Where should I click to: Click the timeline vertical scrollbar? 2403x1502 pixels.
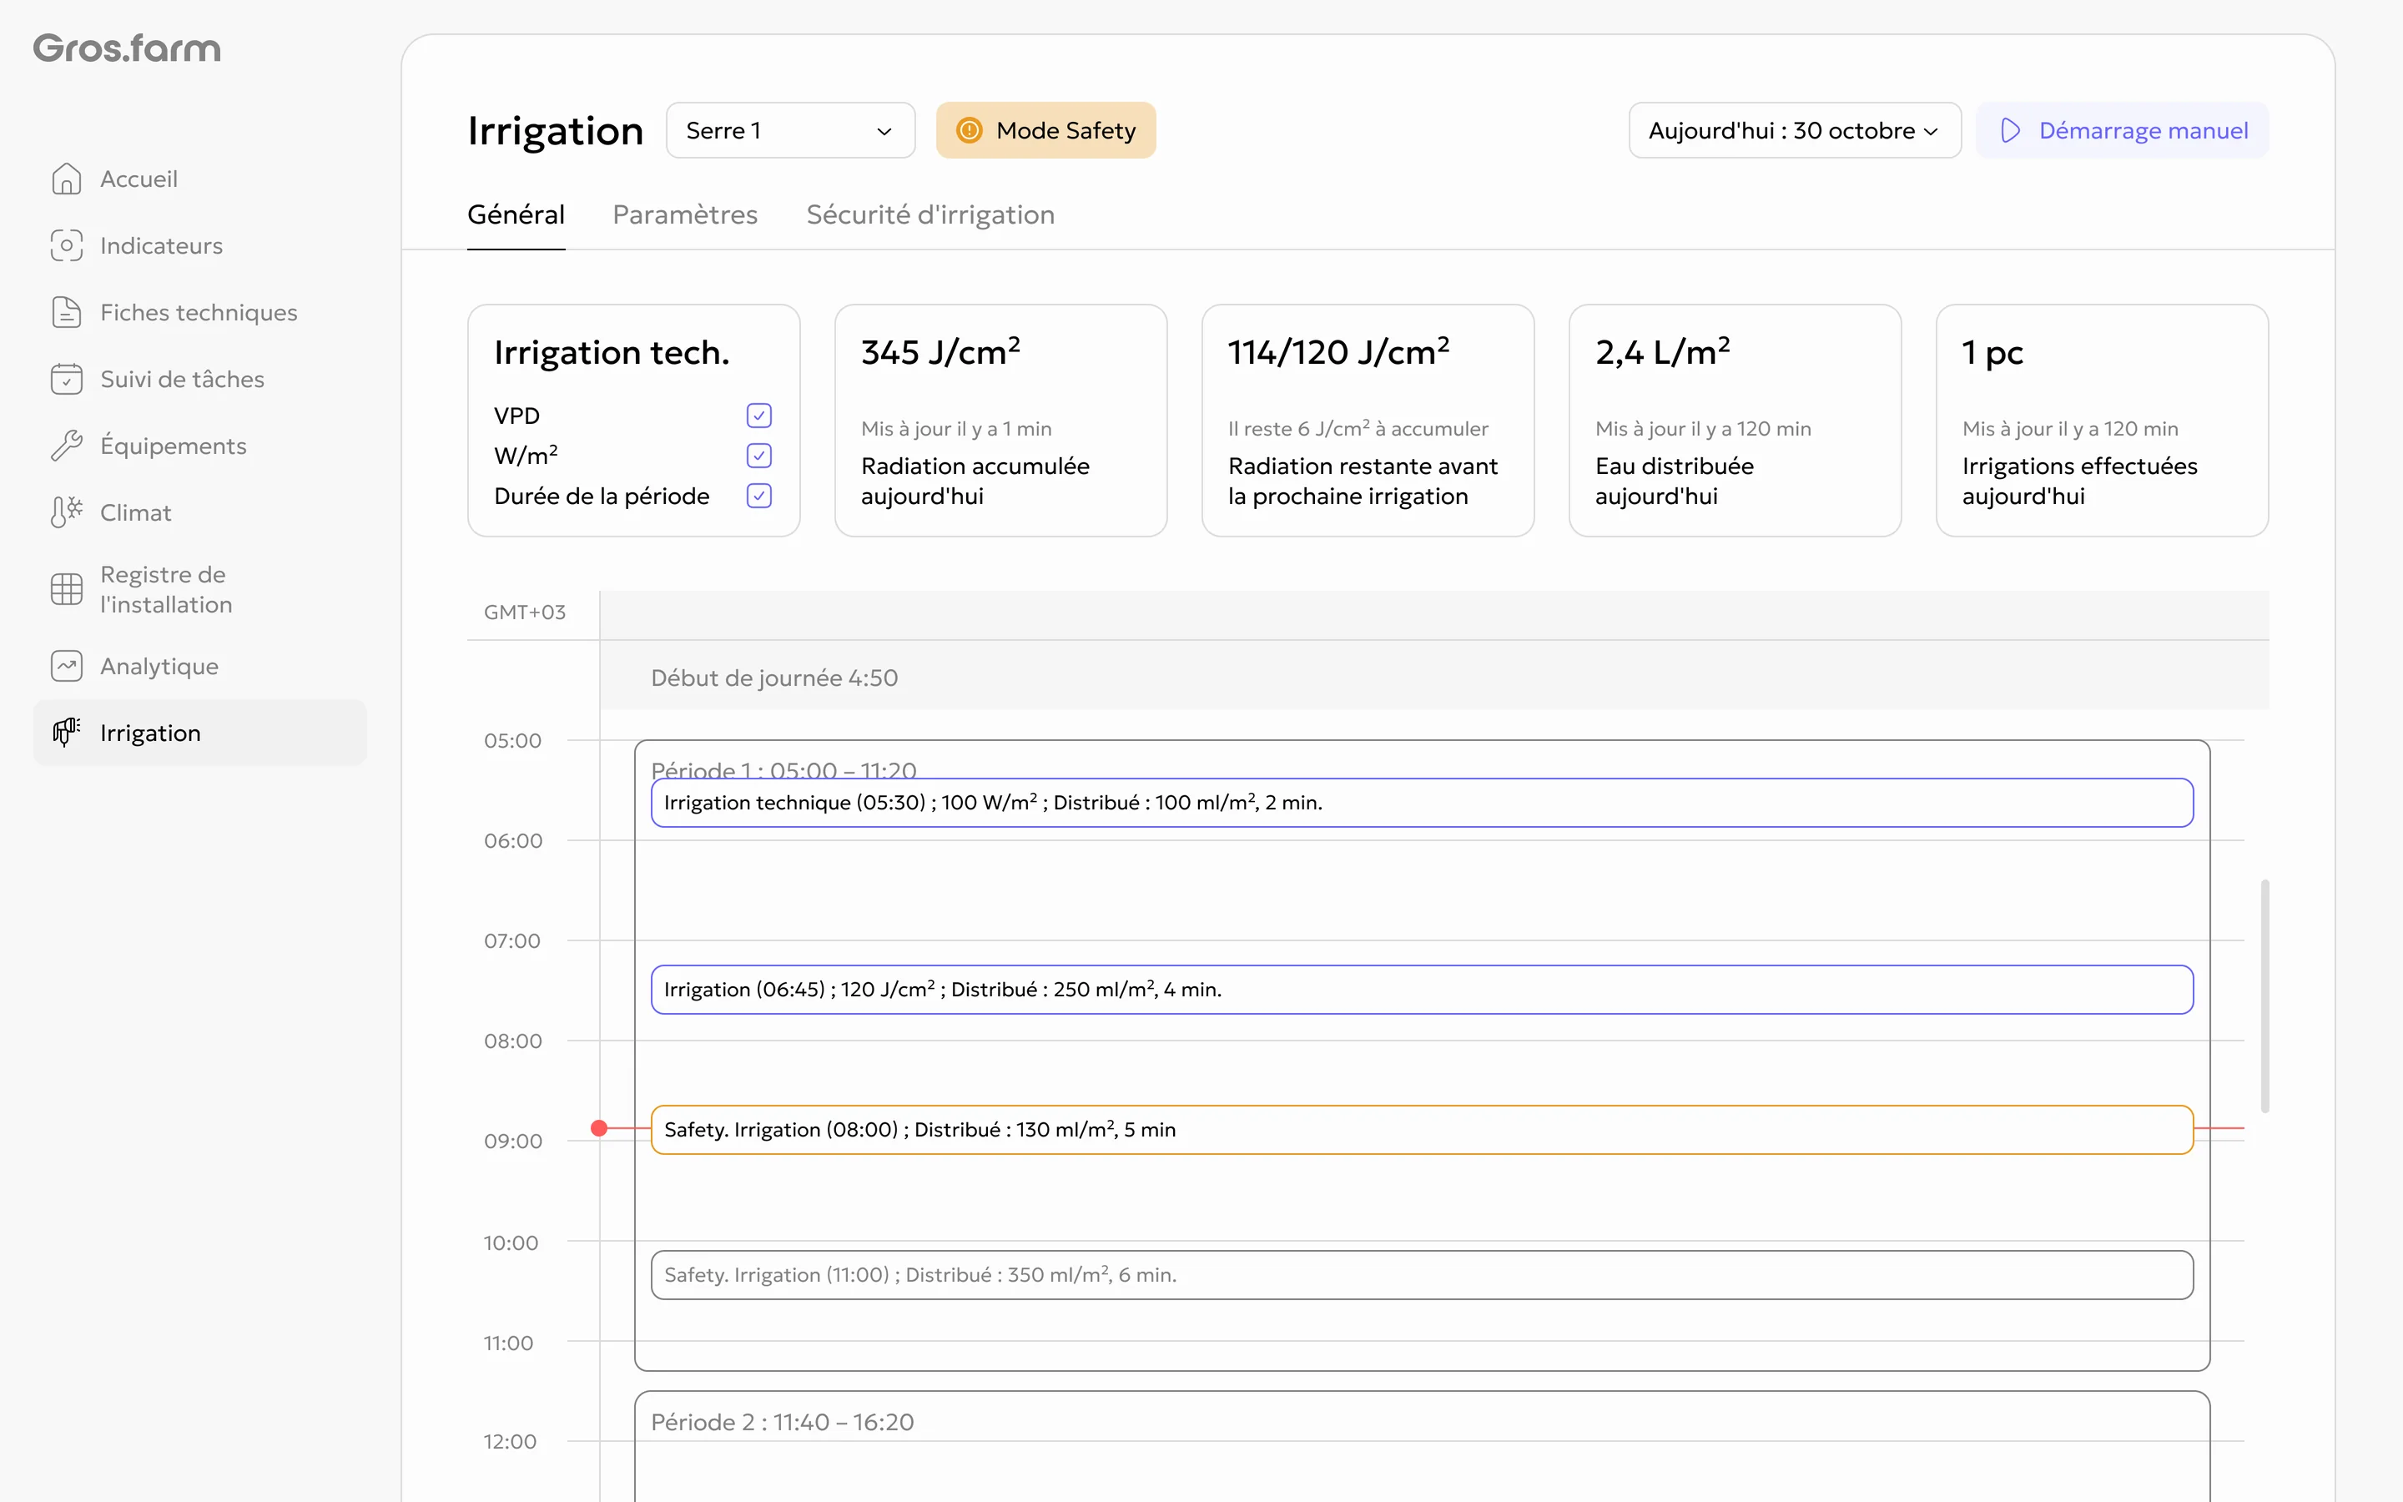coord(2265,995)
